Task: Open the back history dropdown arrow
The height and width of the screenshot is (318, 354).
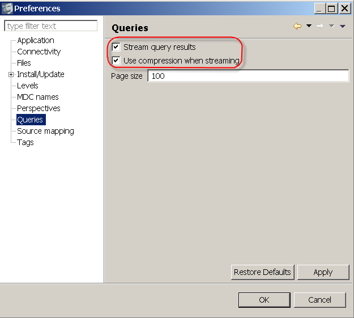Action: pyautogui.click(x=309, y=26)
